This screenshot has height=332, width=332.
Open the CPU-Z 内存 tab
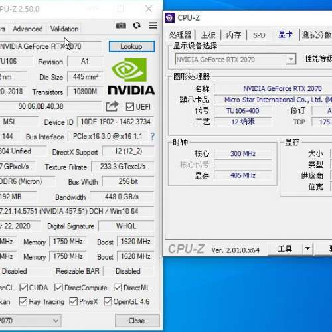(234, 35)
